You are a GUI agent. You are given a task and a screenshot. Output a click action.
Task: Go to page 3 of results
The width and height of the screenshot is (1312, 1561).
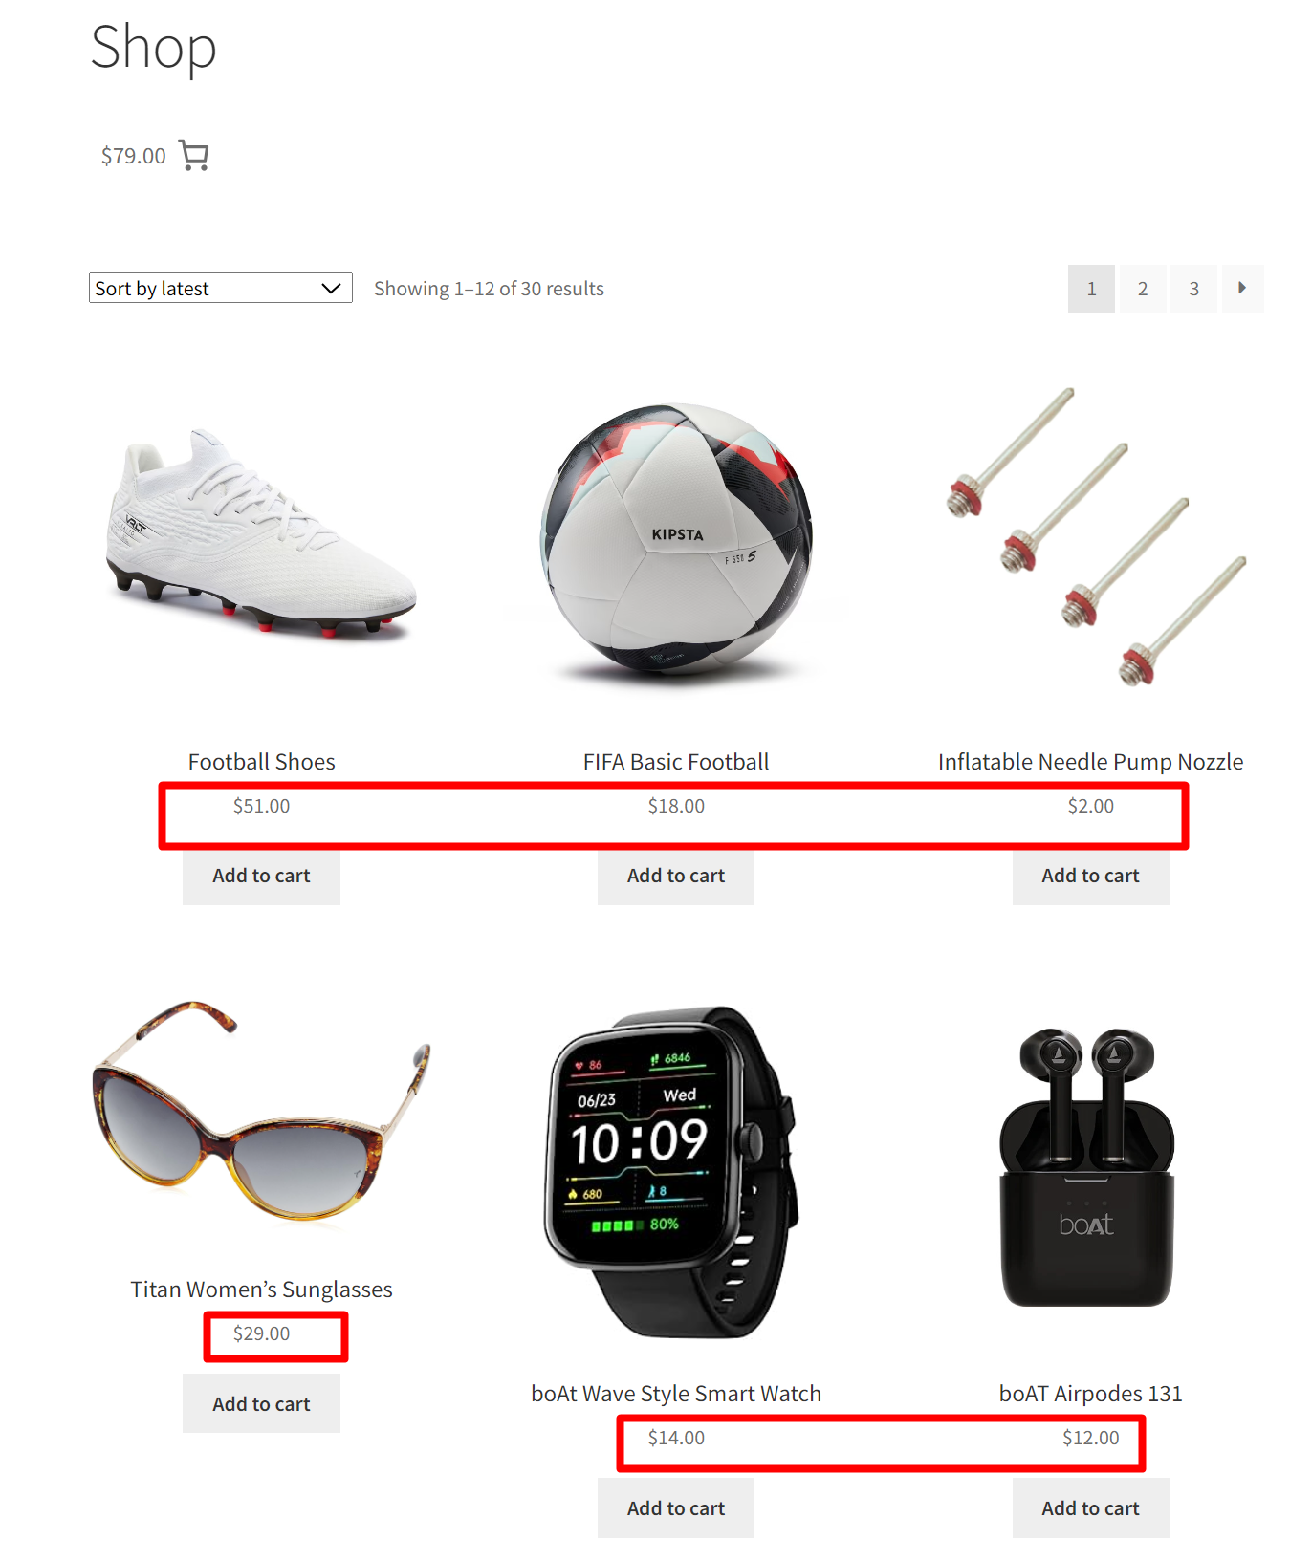point(1194,289)
